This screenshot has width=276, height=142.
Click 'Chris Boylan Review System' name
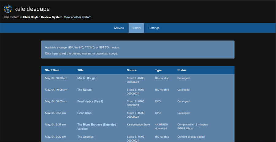pos(43,17)
